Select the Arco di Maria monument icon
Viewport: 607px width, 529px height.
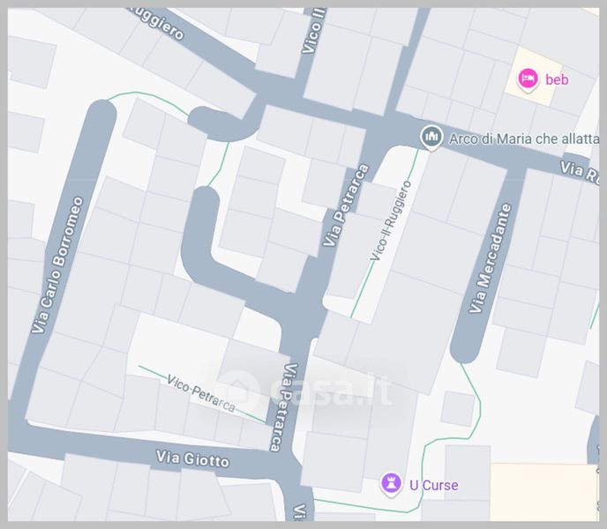point(431,138)
